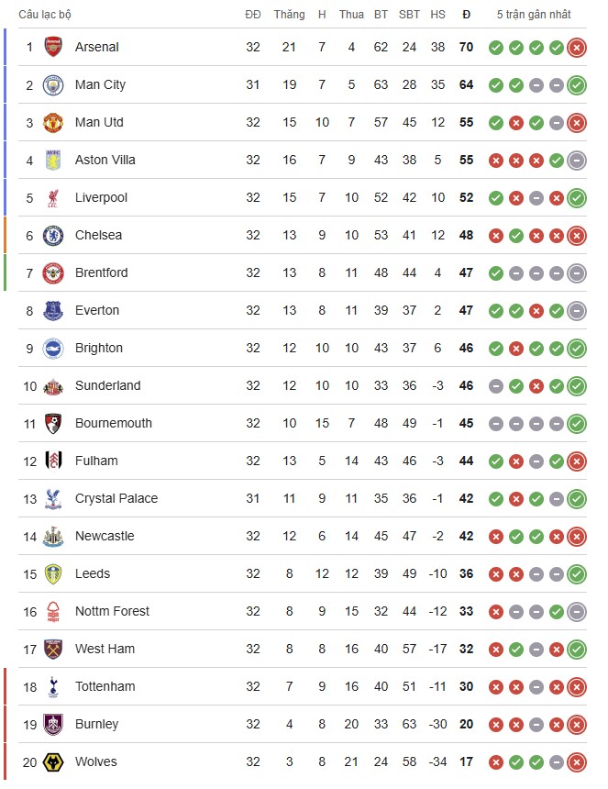
Task: Open the Liverpool club crest icon
Action: coord(53,197)
